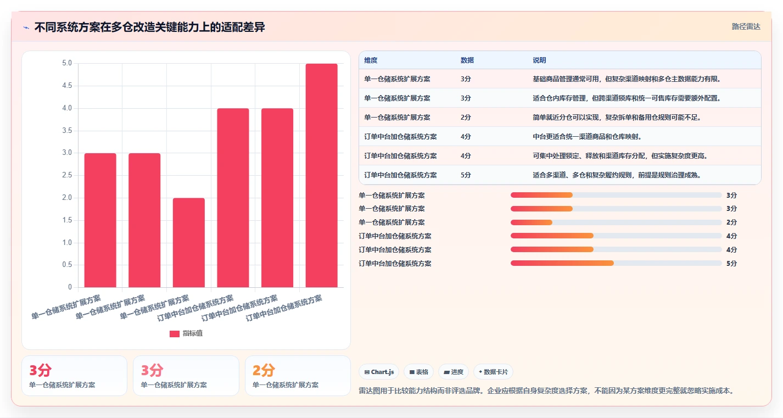The width and height of the screenshot is (783, 418).
Task: Select the description starting 可集中处理锁定
Action: (620, 156)
